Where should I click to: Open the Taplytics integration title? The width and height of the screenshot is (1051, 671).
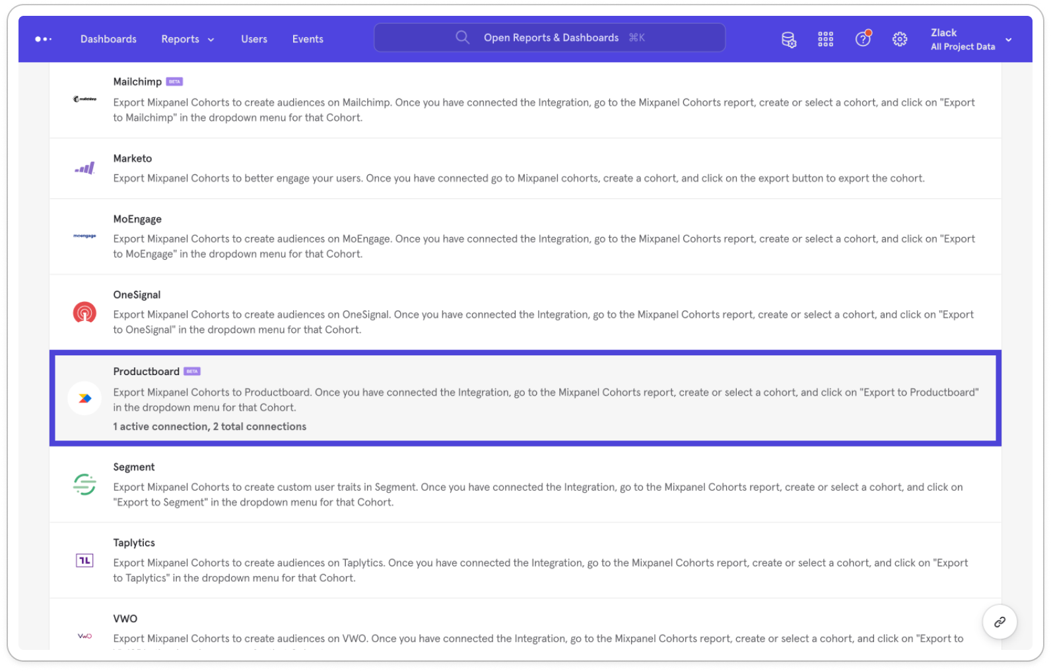pyautogui.click(x=134, y=543)
